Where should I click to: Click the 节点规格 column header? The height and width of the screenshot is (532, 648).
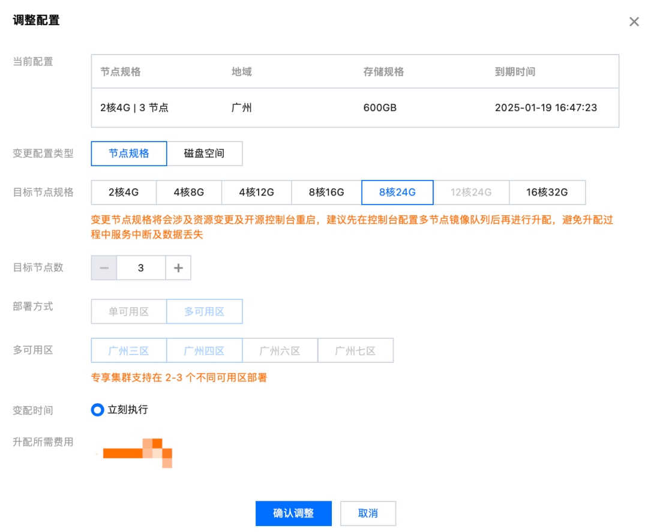coord(120,72)
